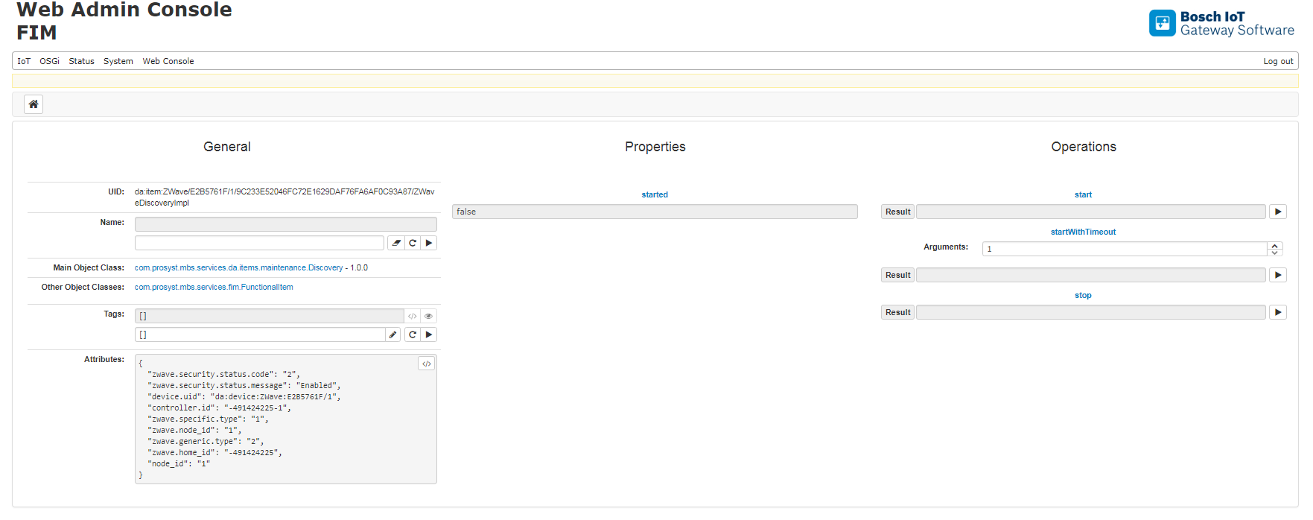Toggle code view in Attributes box
This screenshot has width=1313, height=520.
click(x=427, y=364)
